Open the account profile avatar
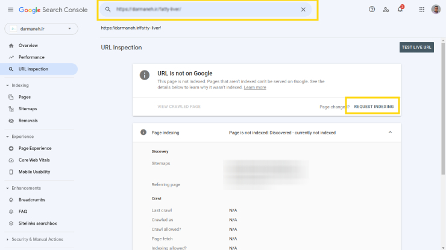Viewport: 446px width, 250px height. pyautogui.click(x=436, y=10)
